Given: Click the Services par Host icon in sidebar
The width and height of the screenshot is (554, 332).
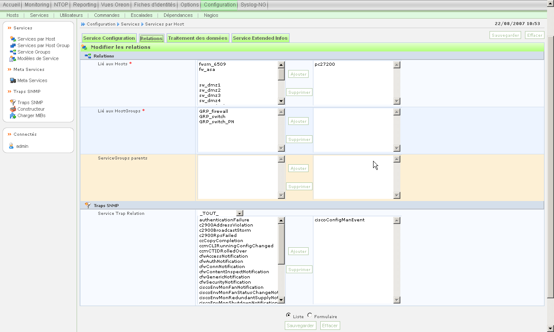Looking at the screenshot, I should [x=13, y=39].
